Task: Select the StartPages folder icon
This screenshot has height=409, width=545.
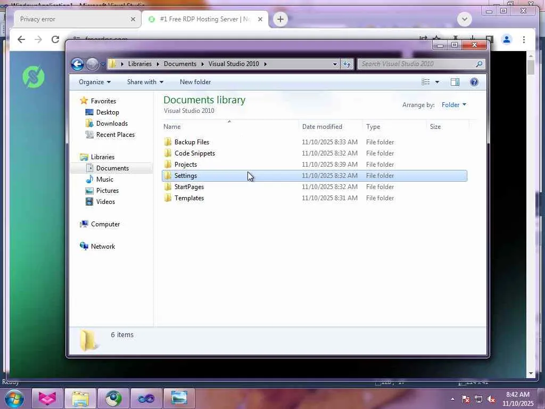Action: 168,186
